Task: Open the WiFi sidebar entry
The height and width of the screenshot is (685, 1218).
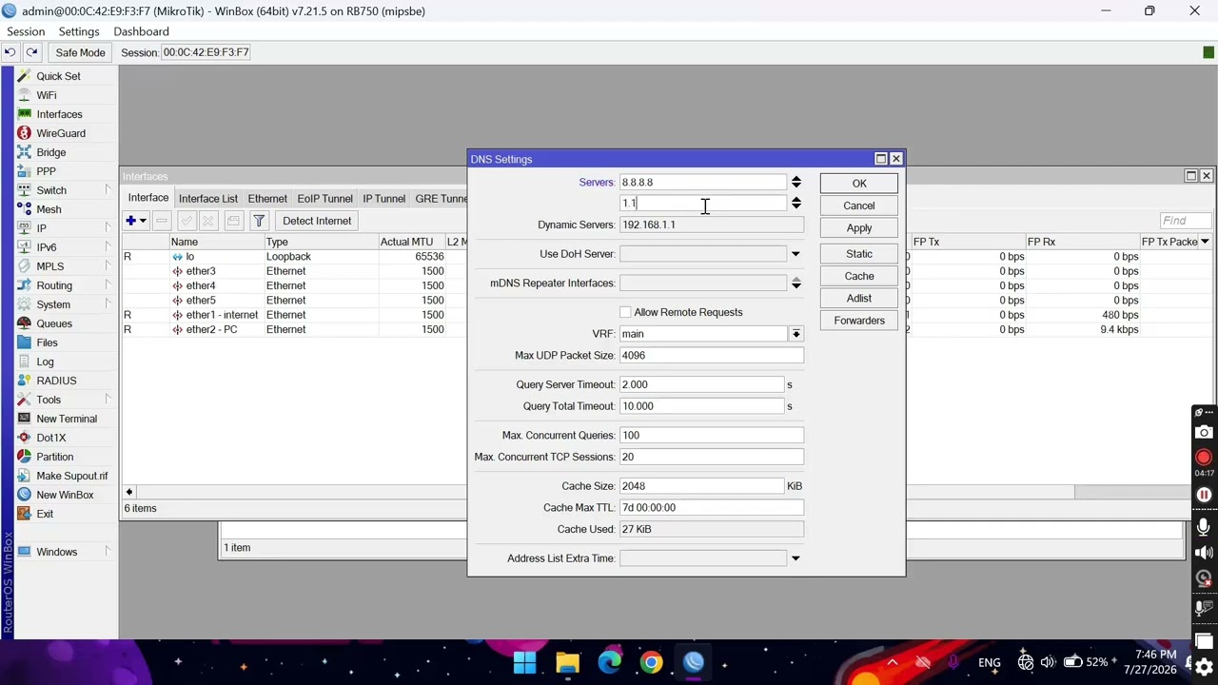Action: [x=46, y=95]
